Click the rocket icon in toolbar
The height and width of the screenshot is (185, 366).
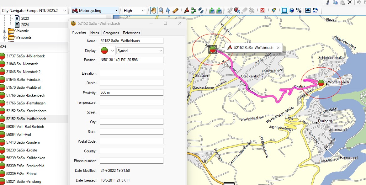(x=273, y=10)
